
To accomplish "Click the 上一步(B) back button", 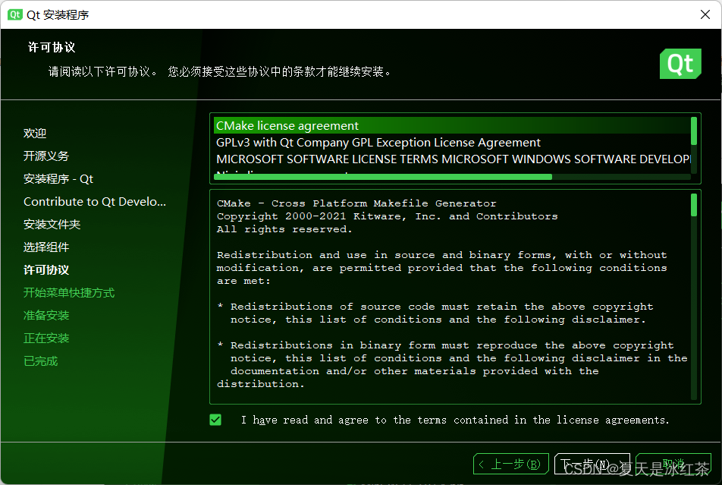I will [510, 464].
